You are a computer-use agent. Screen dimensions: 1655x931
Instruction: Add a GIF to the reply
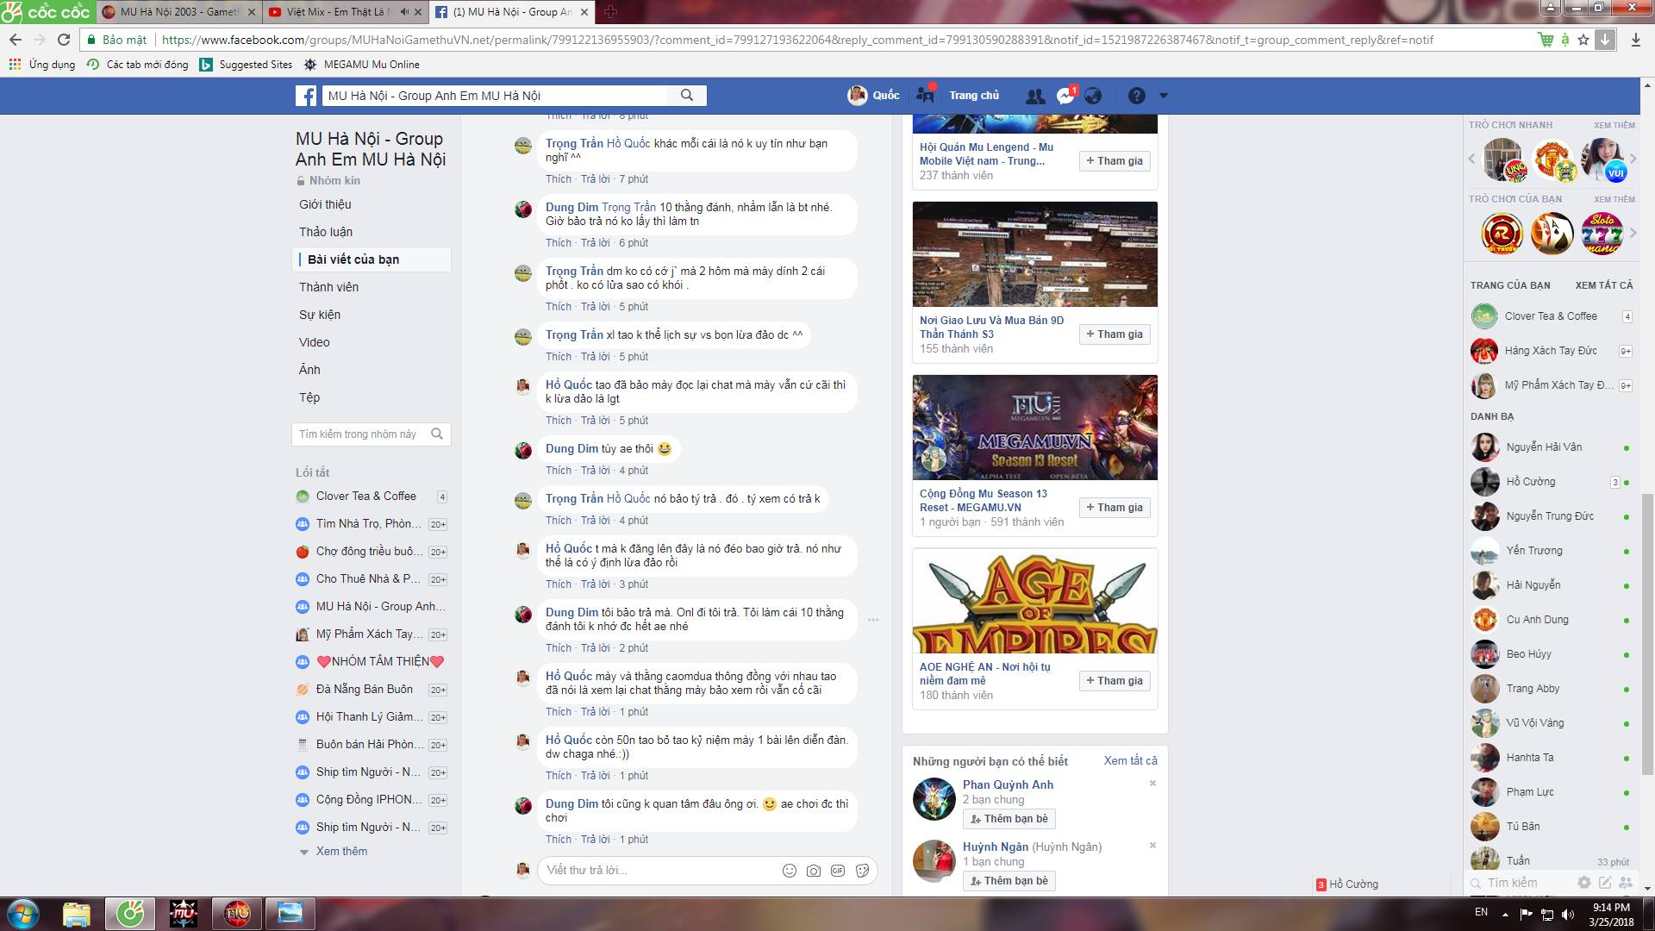pos(837,871)
